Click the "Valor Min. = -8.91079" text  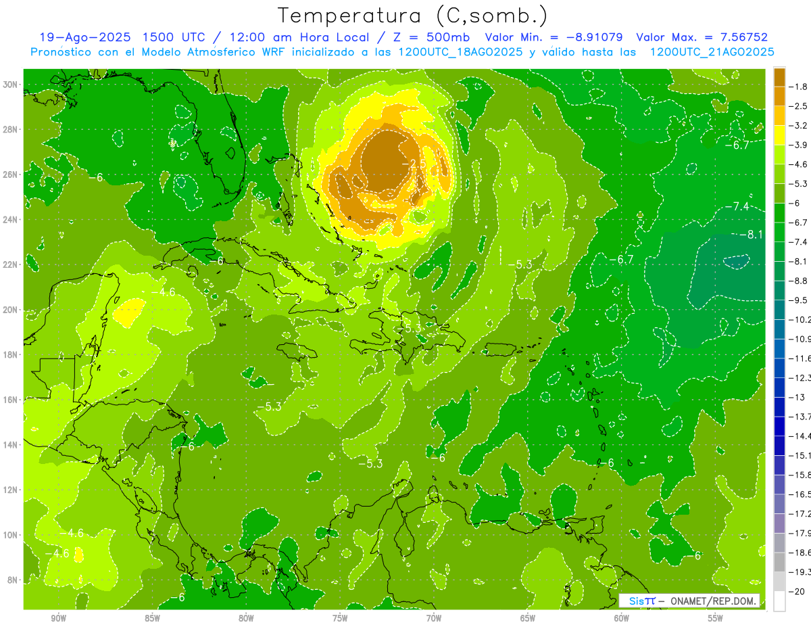click(554, 37)
